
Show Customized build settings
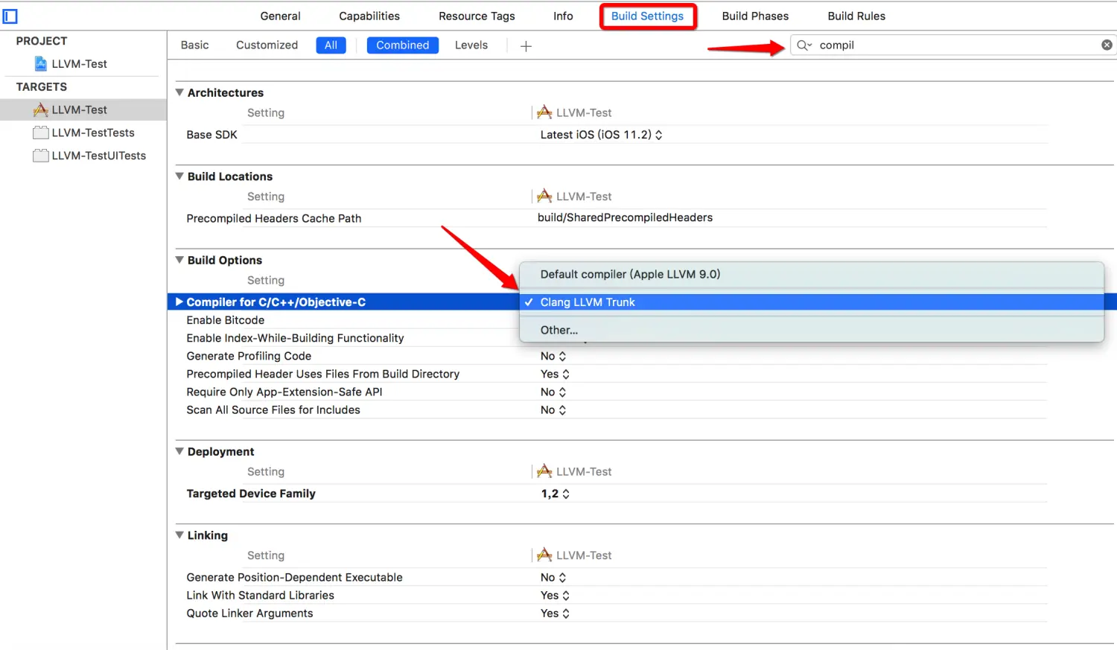(x=267, y=45)
